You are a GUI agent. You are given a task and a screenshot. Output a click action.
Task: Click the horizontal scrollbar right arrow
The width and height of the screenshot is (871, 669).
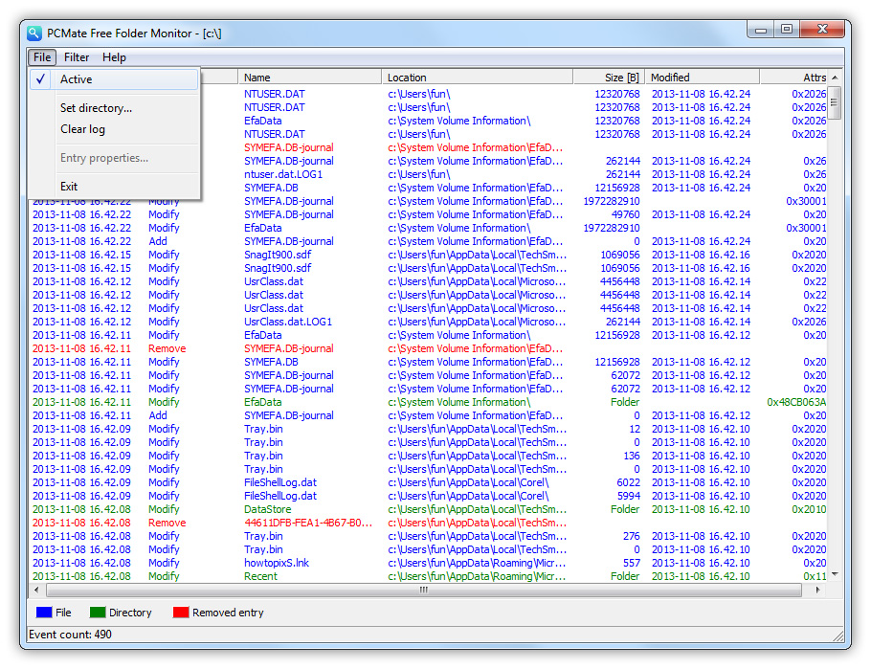point(817,590)
